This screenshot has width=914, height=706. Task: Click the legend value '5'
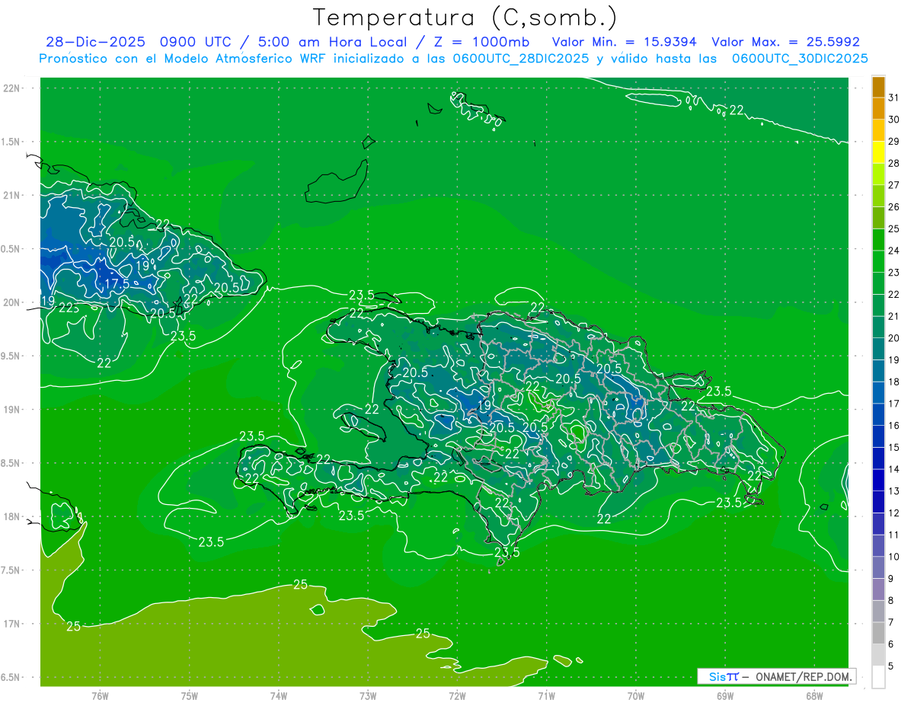tap(891, 666)
